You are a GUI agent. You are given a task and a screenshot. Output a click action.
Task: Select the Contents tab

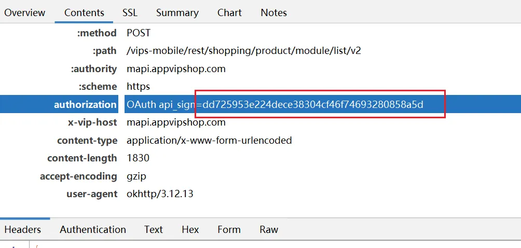(84, 12)
